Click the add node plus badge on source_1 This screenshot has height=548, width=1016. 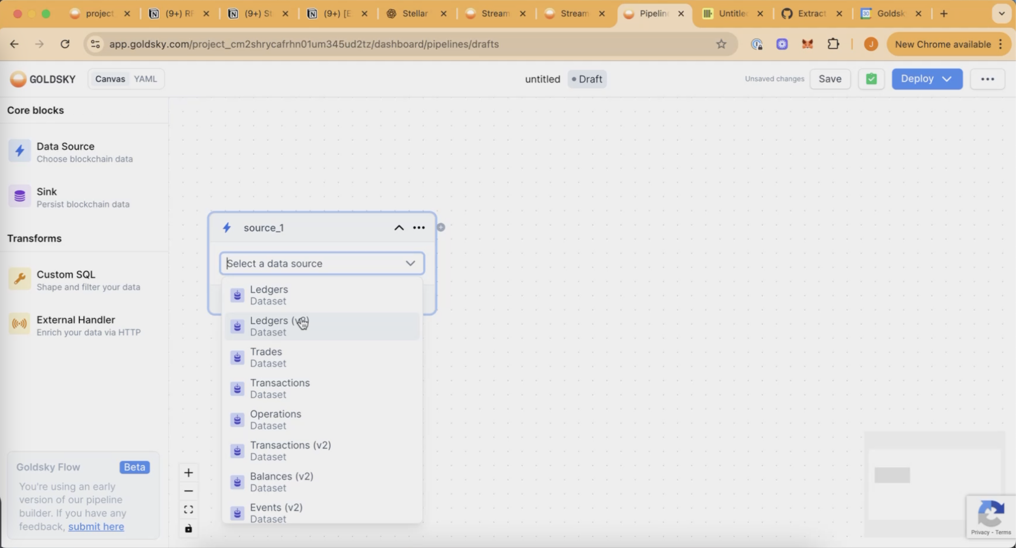(x=441, y=227)
